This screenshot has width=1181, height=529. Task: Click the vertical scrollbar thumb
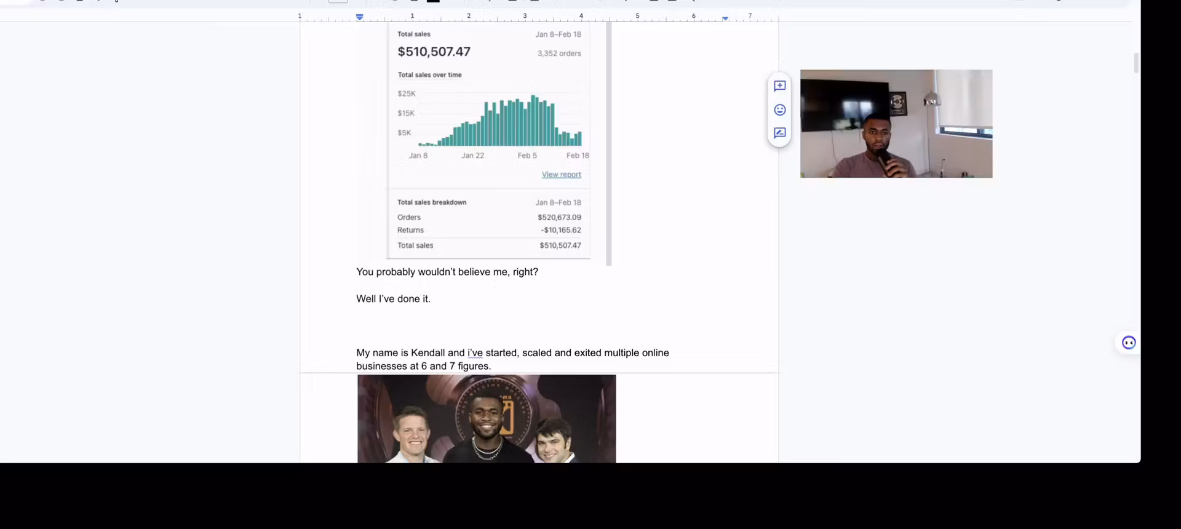point(1135,63)
